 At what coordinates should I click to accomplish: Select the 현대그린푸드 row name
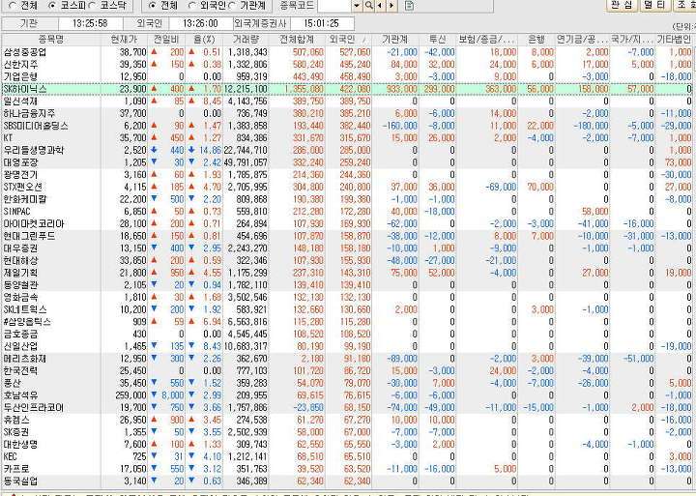(29, 236)
